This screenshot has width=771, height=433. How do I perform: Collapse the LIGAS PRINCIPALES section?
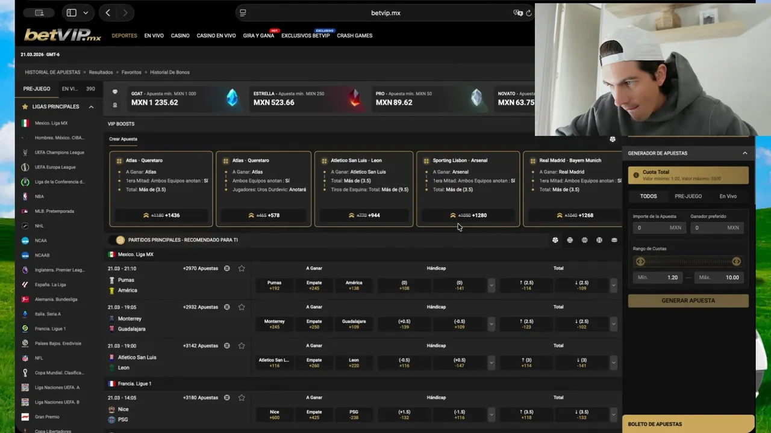pos(91,106)
